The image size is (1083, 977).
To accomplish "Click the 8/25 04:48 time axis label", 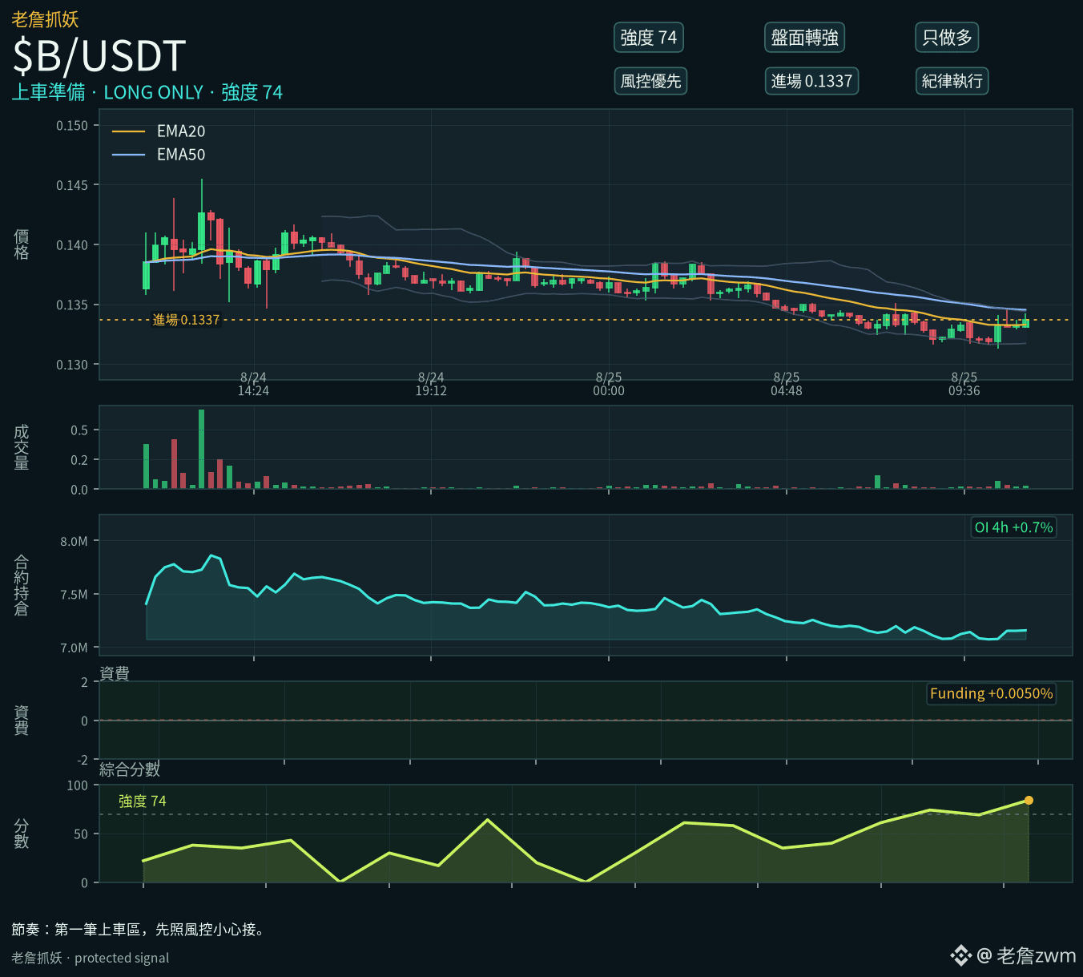I will (x=787, y=384).
